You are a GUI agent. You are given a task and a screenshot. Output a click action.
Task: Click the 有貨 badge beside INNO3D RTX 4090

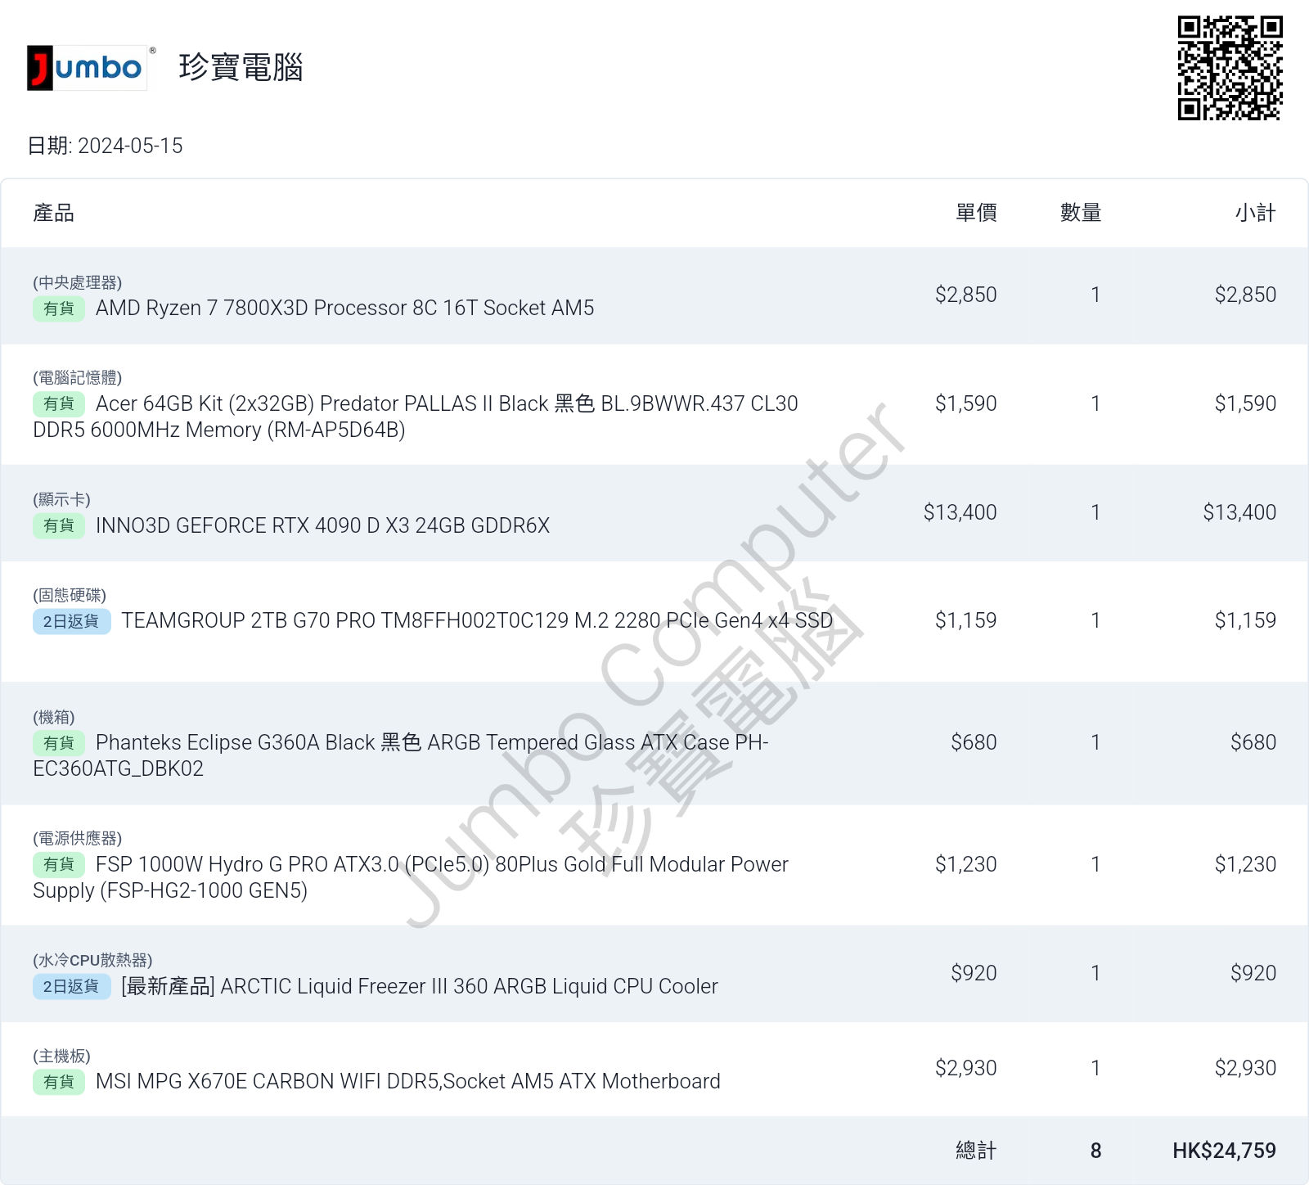click(x=59, y=525)
